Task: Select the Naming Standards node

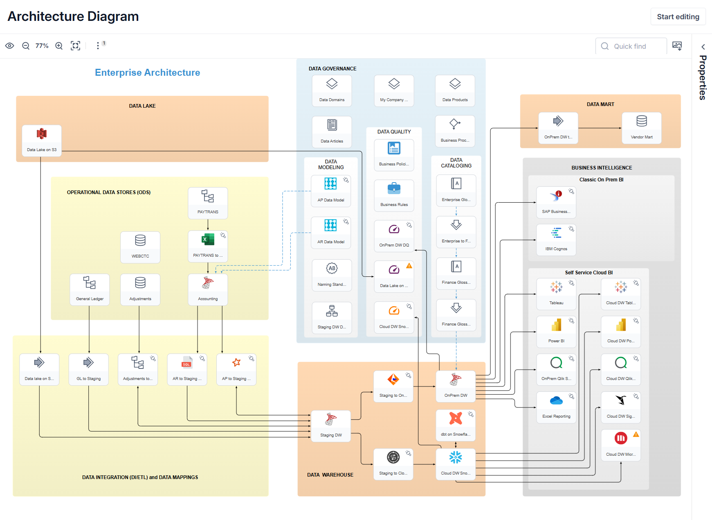Action: click(332, 275)
